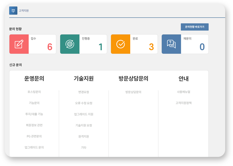The height and width of the screenshot is (166, 233).
Task: Choose 업그레이드 지원 under 기술지원
Action: 84,114
